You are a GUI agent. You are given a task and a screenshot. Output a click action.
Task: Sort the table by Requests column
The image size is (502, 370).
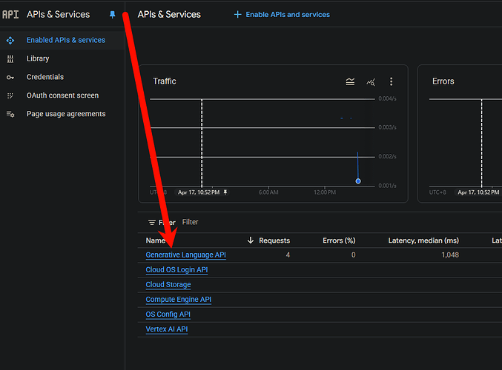(274, 240)
